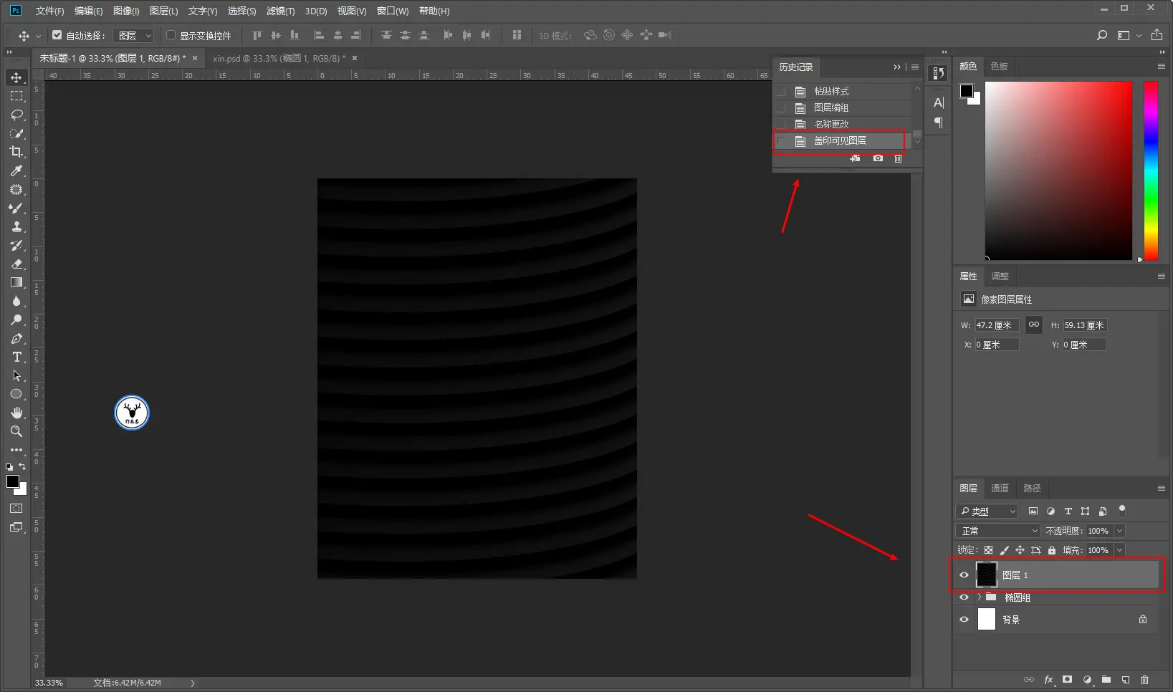Delete layer using Layers panel trash icon
Screen dimensions: 1173x692
coord(1144,679)
